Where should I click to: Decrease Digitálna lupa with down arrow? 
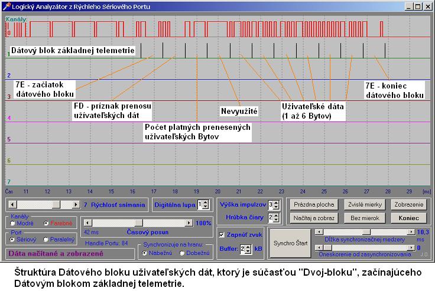[x=206, y=207]
